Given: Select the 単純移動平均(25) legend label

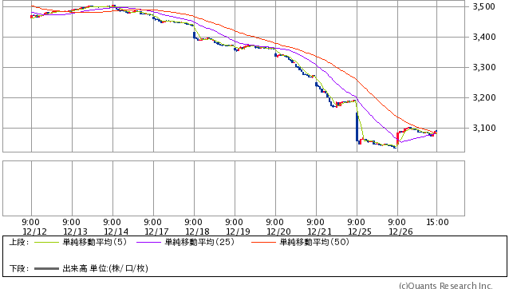Looking at the screenshot, I should 199,242.
